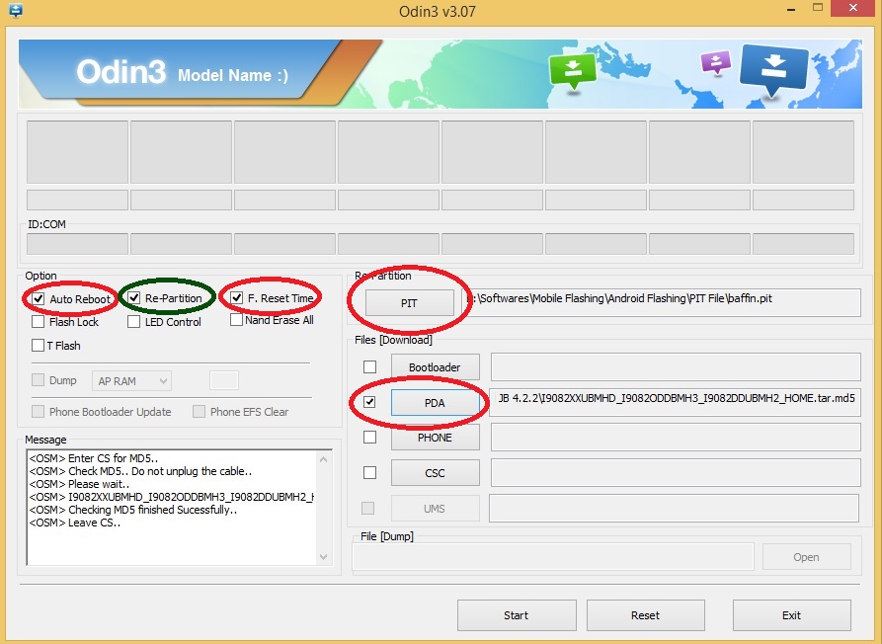
Task: Click '<OSM> Please wait..' log line
Action: pos(79,484)
